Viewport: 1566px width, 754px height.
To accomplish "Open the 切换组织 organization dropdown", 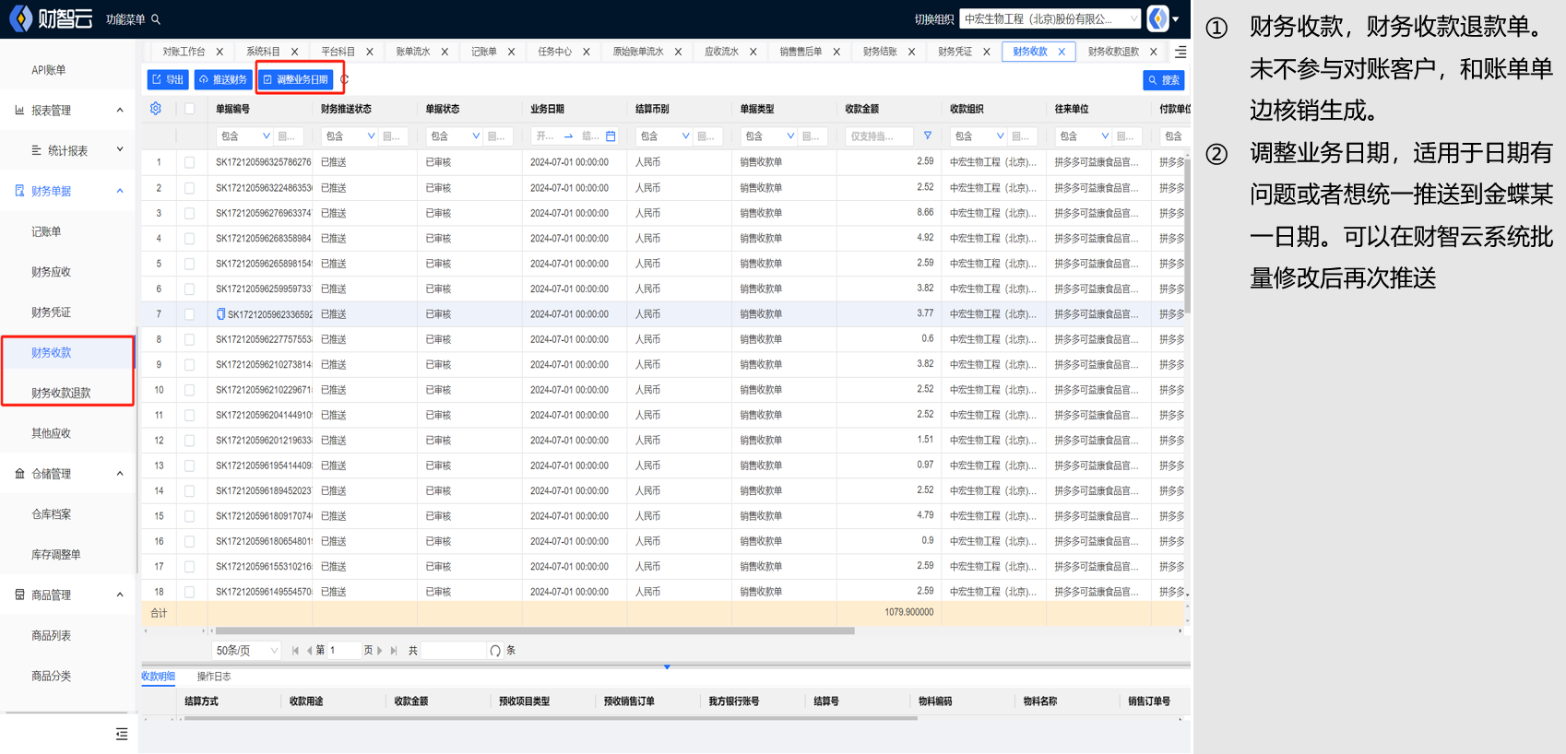I will click(1050, 18).
